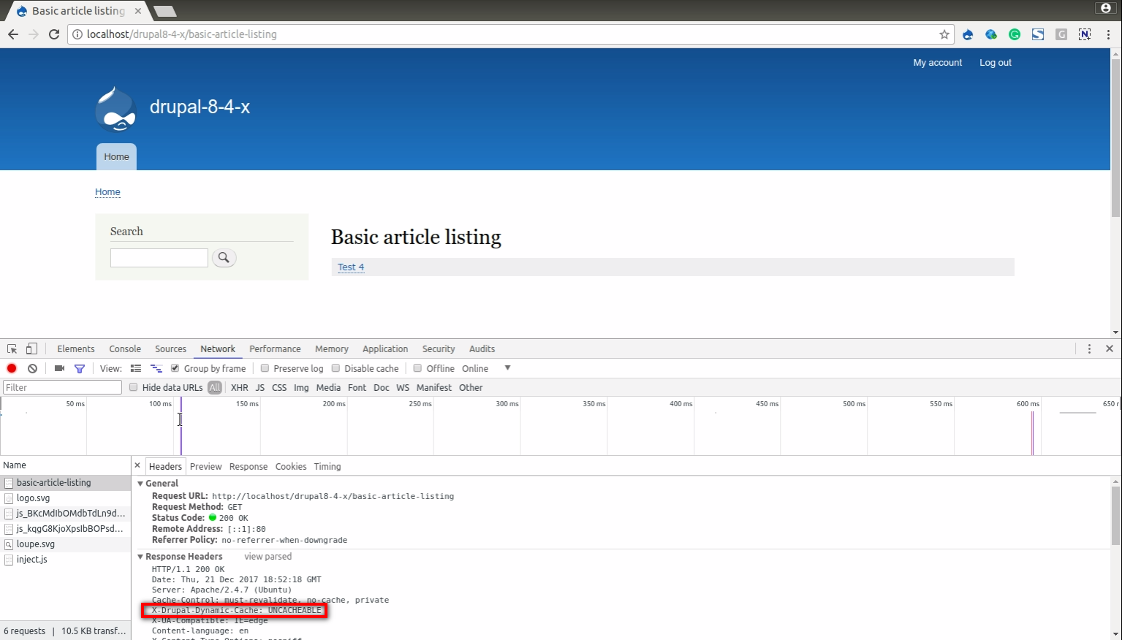Click inside the network Filter input field
The height and width of the screenshot is (640, 1122).
click(x=62, y=387)
